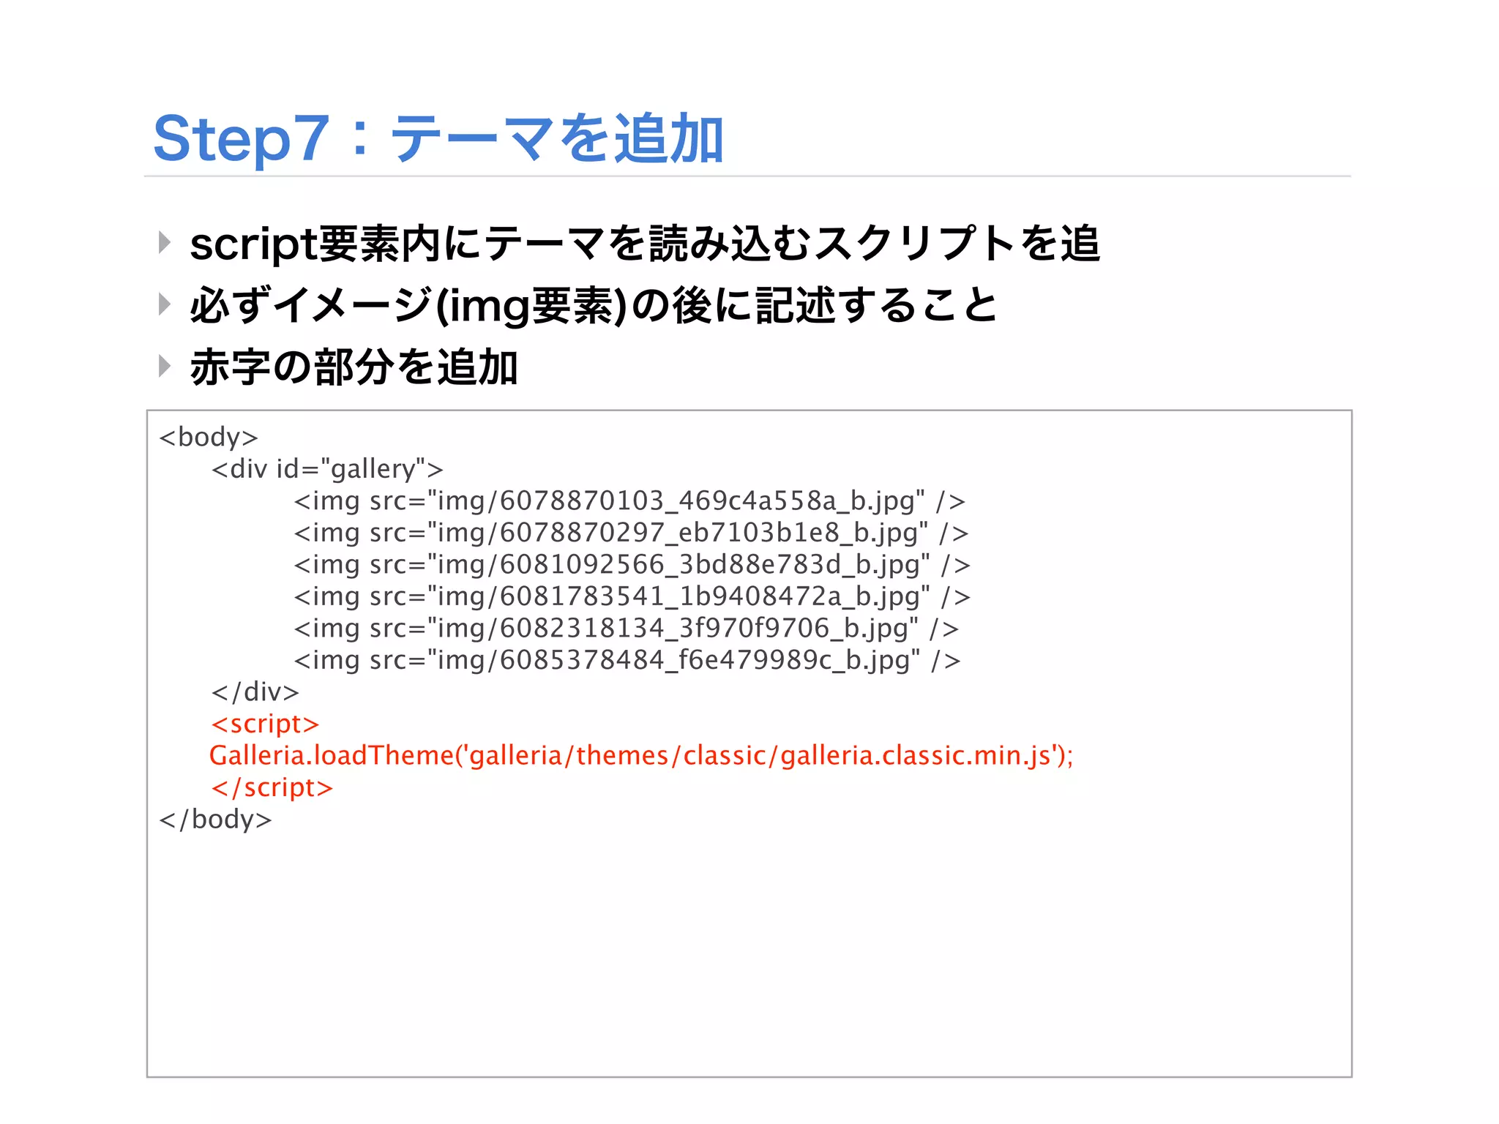Click img line 6081783541_1b9408472a_b.jpg
This screenshot has width=1499, height=1124.
(632, 596)
